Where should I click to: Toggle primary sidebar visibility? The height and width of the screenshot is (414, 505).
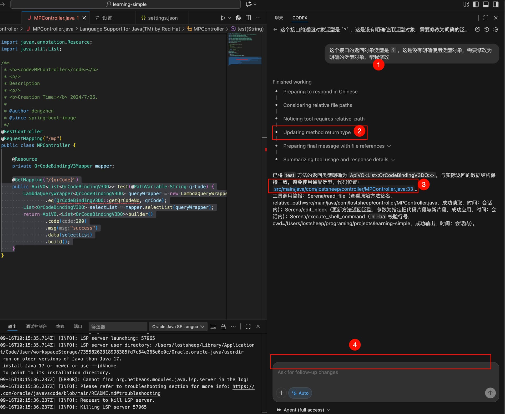coord(476,4)
